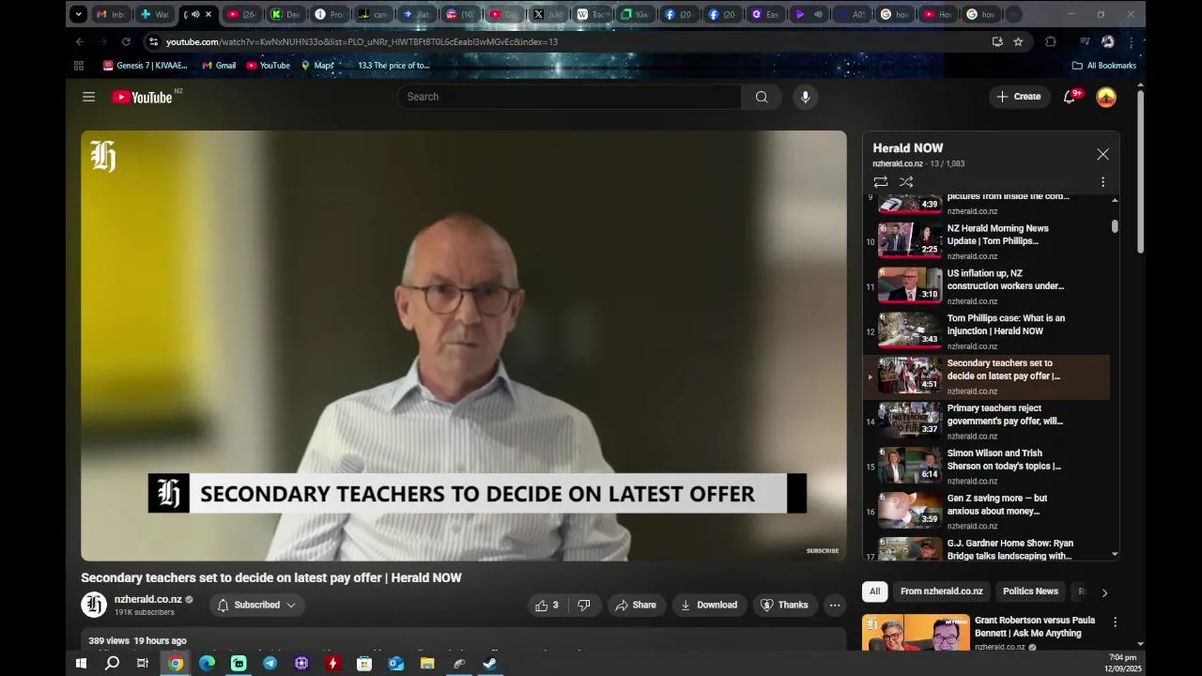This screenshot has width=1202, height=676.
Task: Select the From nzherald.co.nz chip
Action: coord(941,591)
